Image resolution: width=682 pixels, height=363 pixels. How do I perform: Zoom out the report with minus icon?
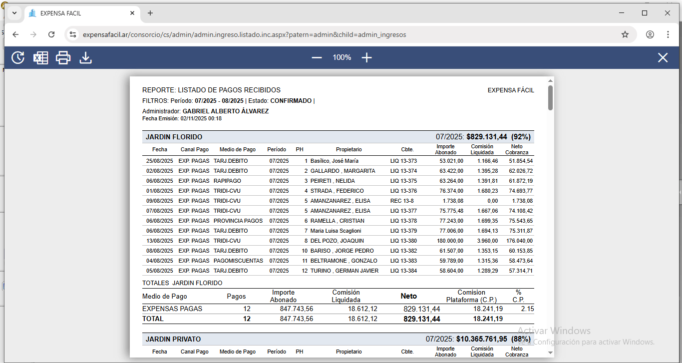tap(317, 58)
